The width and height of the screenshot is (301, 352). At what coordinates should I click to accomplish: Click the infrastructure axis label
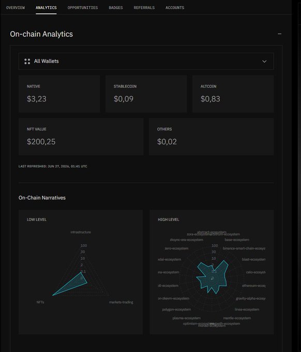click(x=81, y=232)
